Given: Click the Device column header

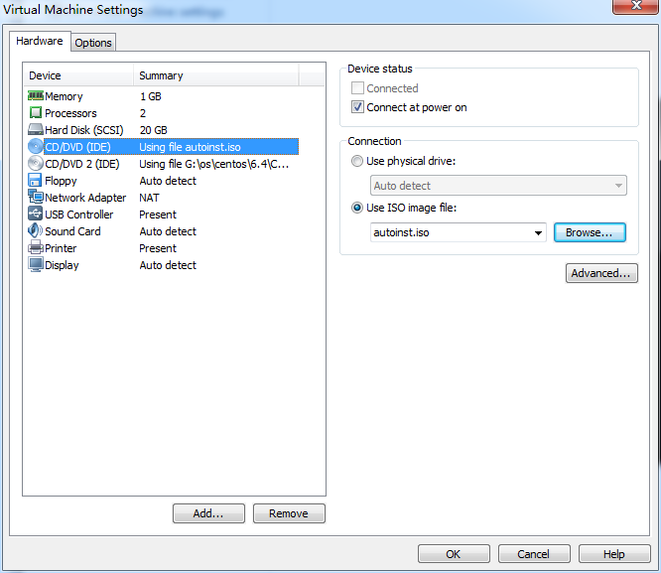Looking at the screenshot, I should tap(78, 75).
